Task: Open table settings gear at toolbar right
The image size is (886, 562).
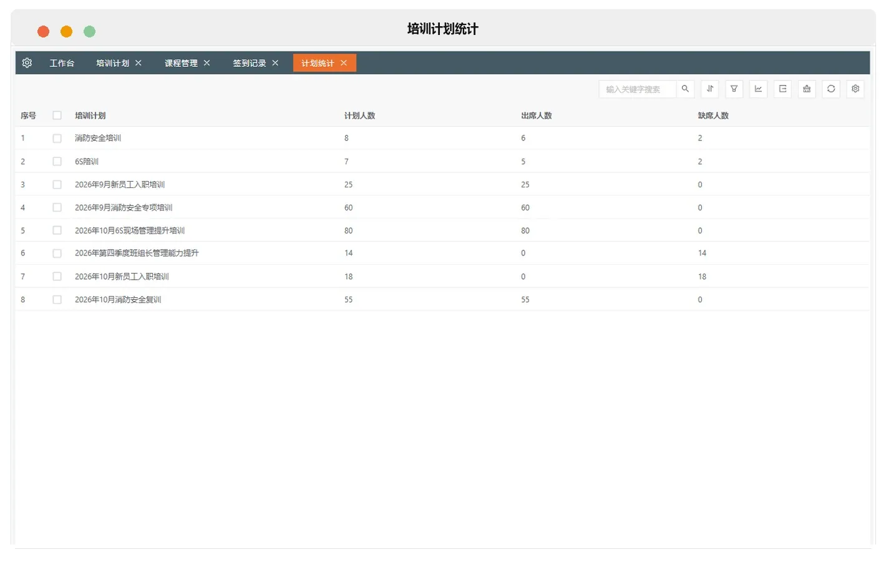Action: click(x=855, y=89)
